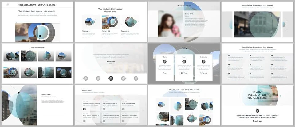Viewport: 295px width, 127px height.
Task: Select the Team plan heading
Action: coord(184,57)
